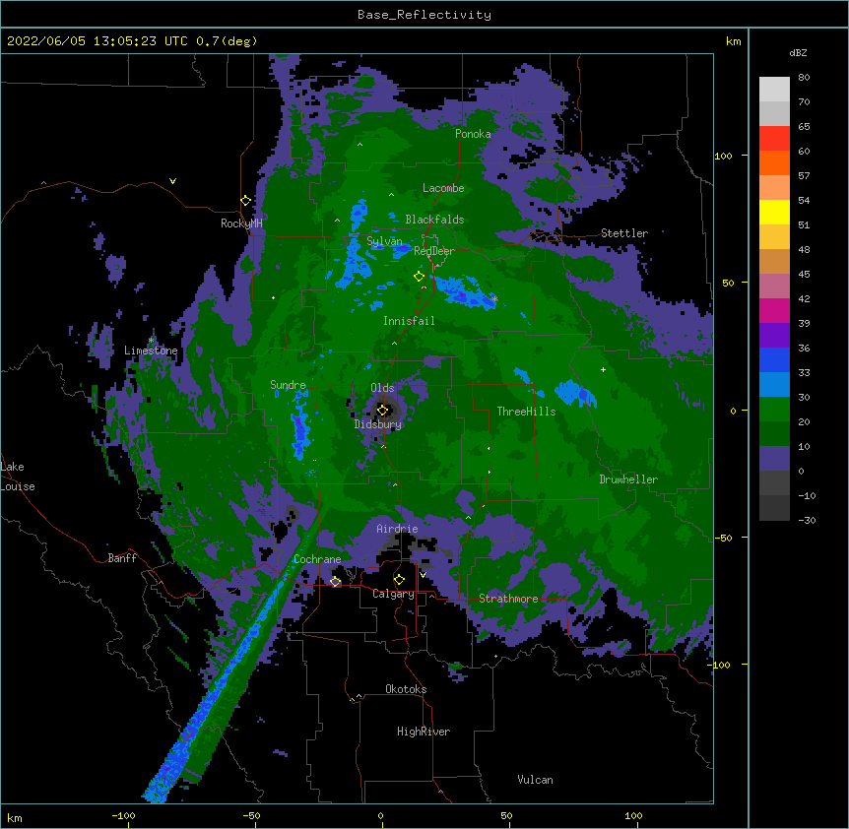
Task: Select the yellow radar-site diamond between Olds and Didsbury
Action: pyautogui.click(x=382, y=411)
